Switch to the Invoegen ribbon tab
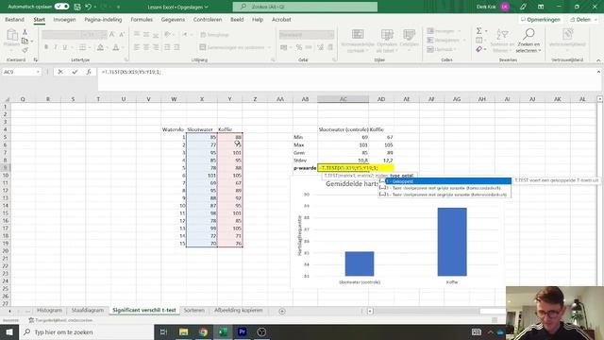Image resolution: width=604 pixels, height=340 pixels. [x=64, y=19]
